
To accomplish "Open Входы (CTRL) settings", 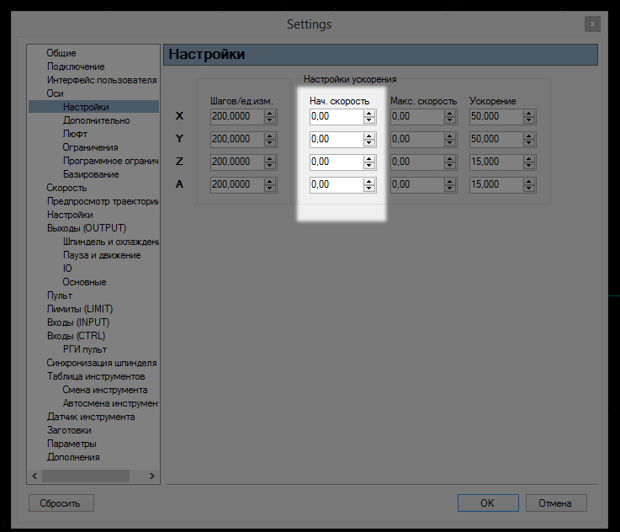I will (76, 335).
